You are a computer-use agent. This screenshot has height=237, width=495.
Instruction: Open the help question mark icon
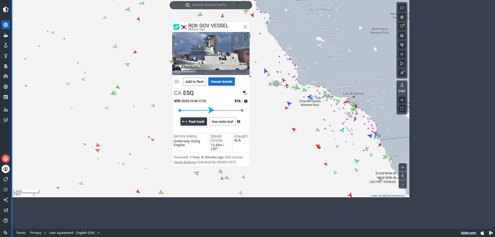tap(6, 220)
